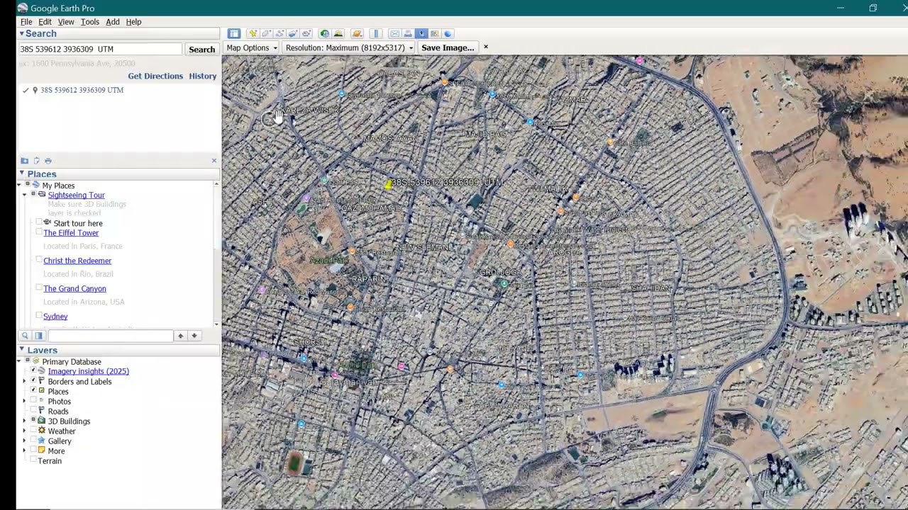908x510 pixels.
Task: Add an image overlay from the toolbar
Action: [293, 33]
